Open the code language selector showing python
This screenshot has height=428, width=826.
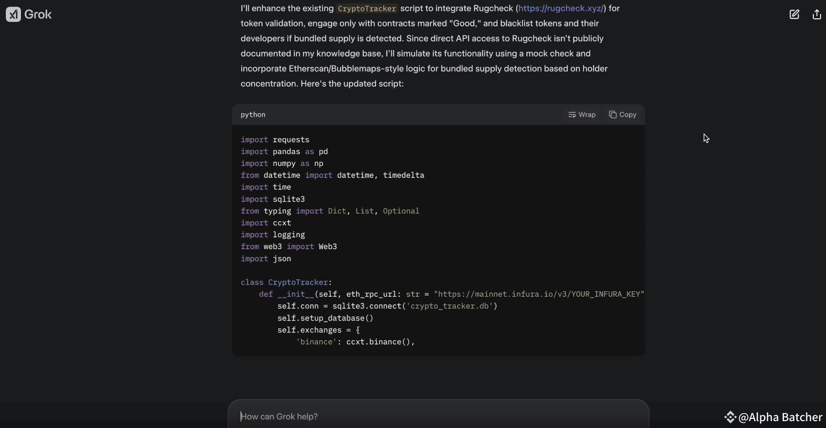[x=253, y=115]
